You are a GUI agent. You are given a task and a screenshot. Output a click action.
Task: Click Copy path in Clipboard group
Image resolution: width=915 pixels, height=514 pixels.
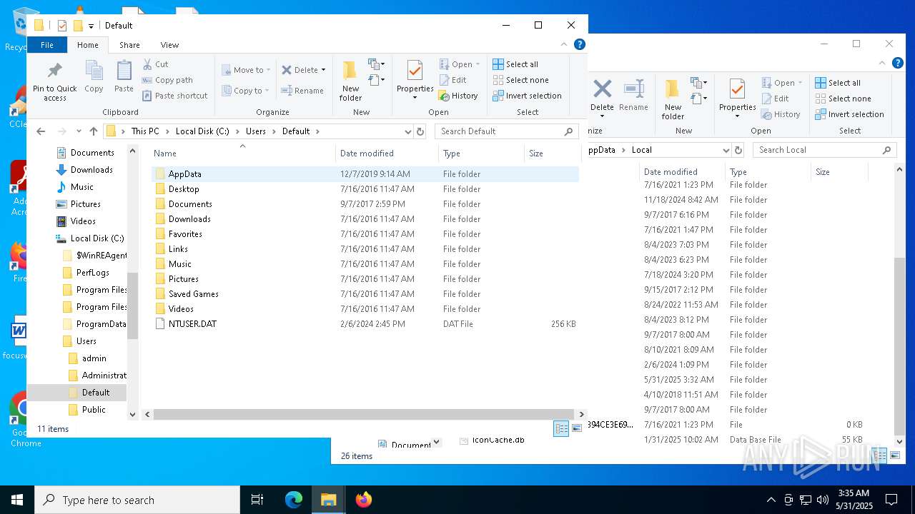pos(167,80)
